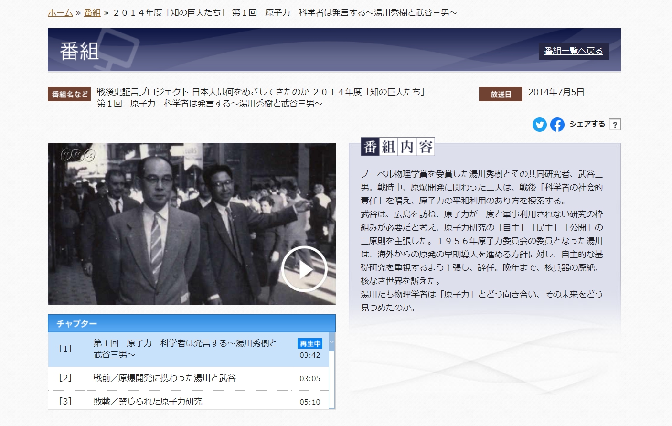This screenshot has height=426, width=672.
Task: Open the 番組 breadcrumb link
Action: point(92,13)
